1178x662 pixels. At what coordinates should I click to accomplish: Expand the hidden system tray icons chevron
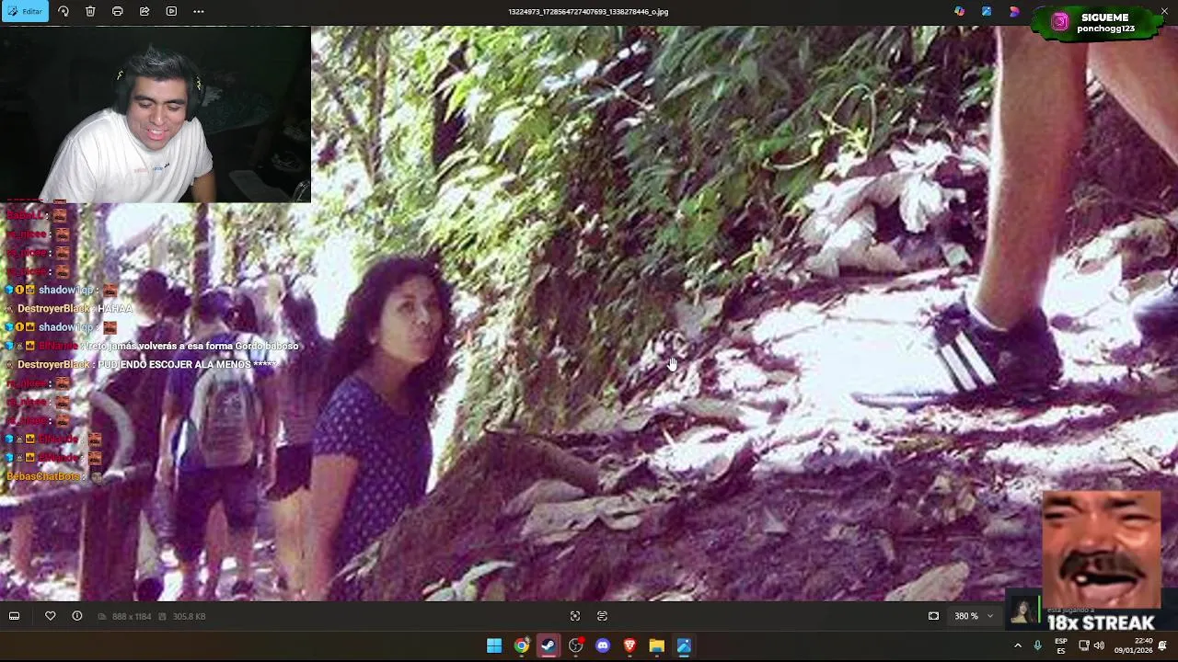[1018, 645]
